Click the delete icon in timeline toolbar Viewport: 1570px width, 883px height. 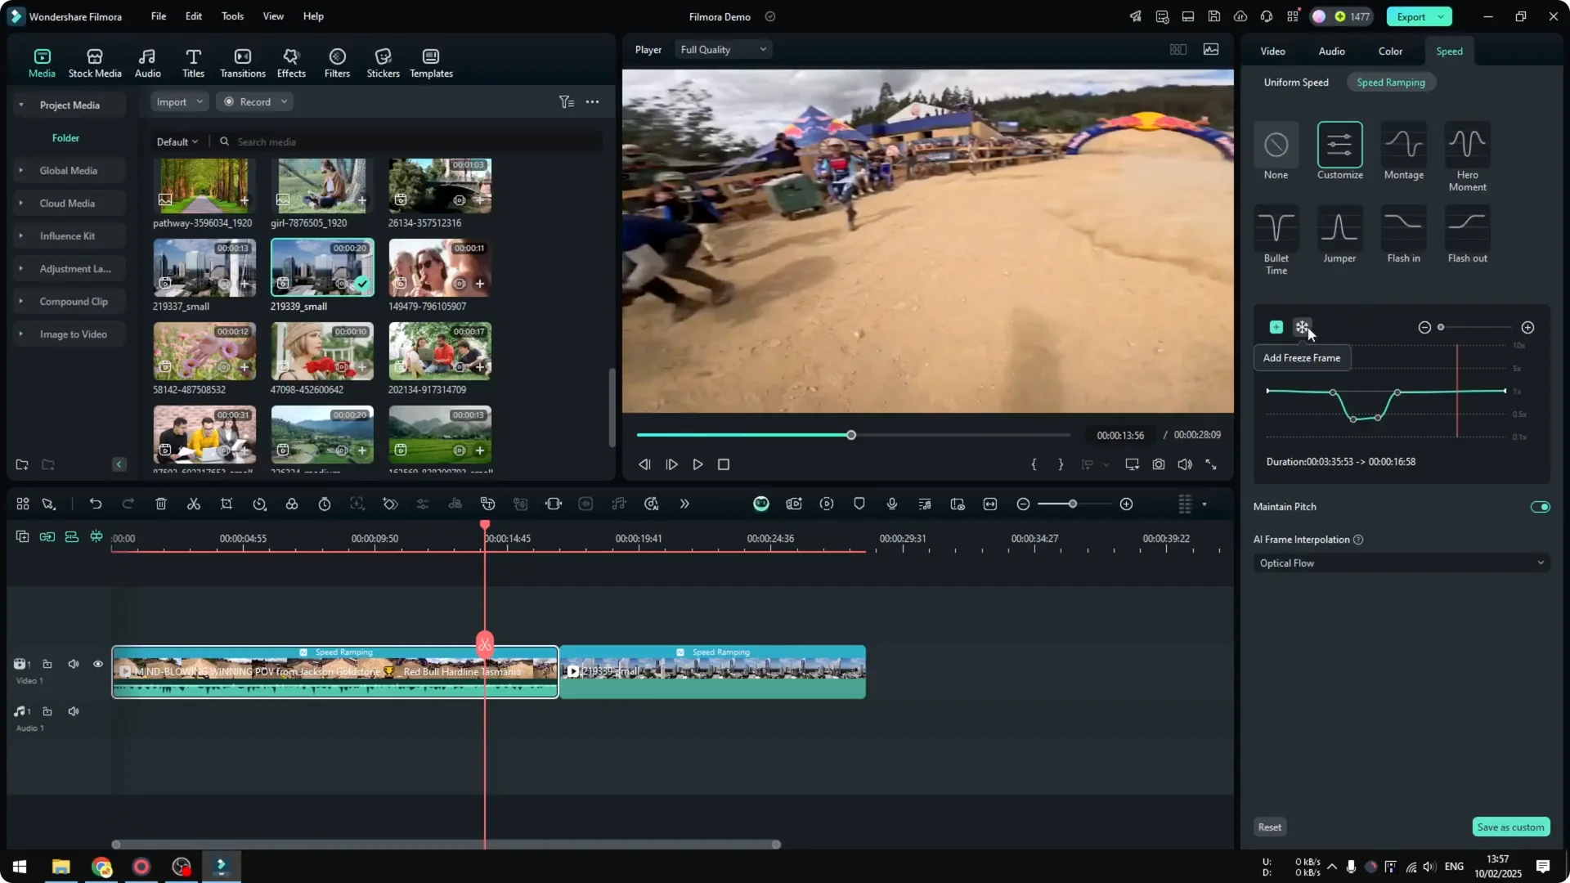(x=161, y=504)
